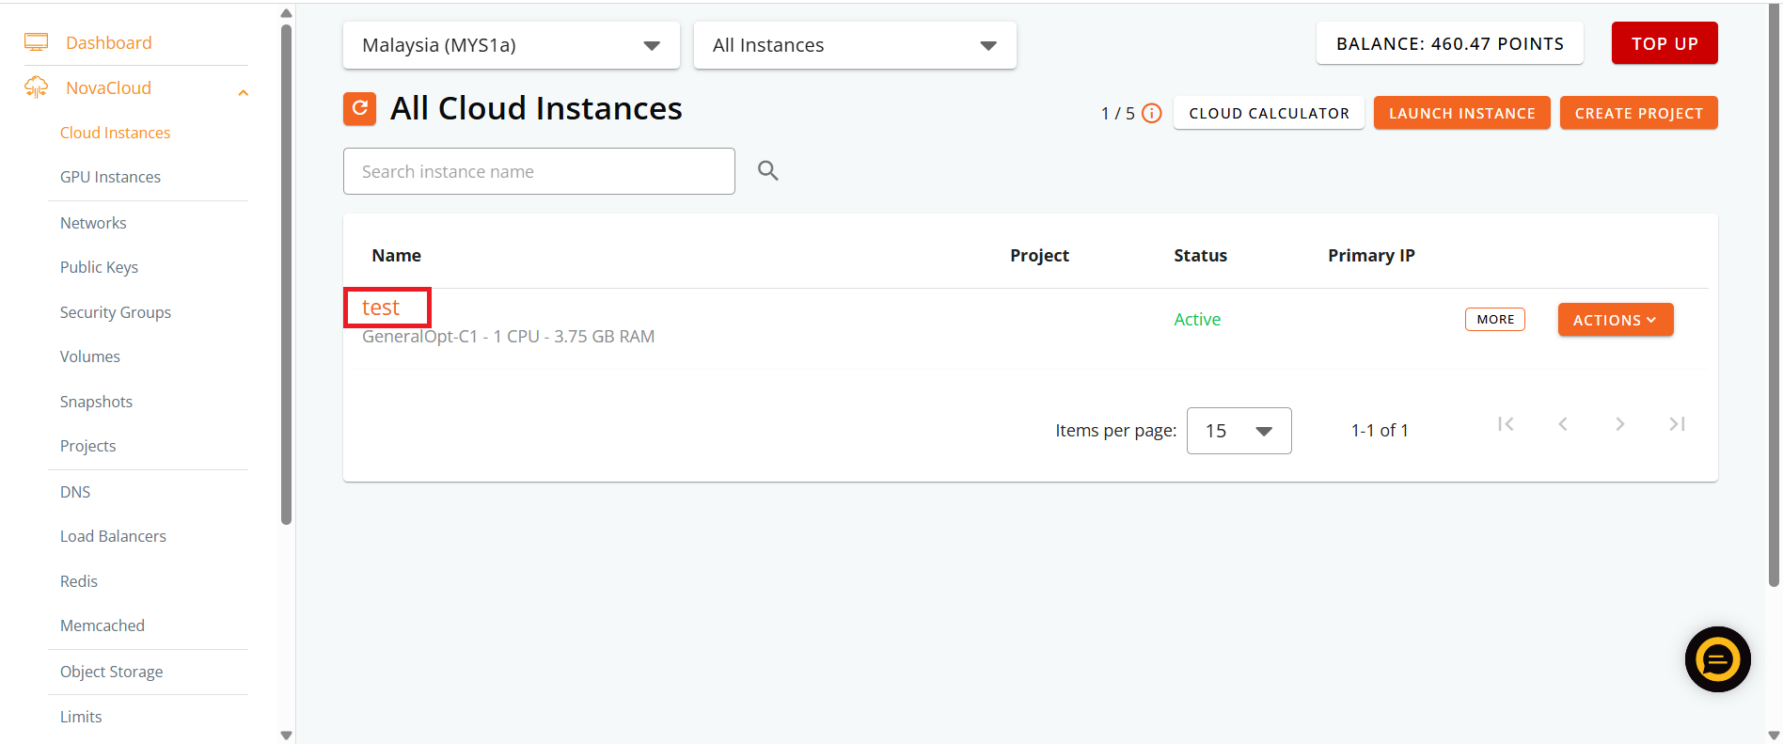This screenshot has height=744, width=1783.
Task: Click the main page vertical scrollbar
Action: tap(1774, 296)
